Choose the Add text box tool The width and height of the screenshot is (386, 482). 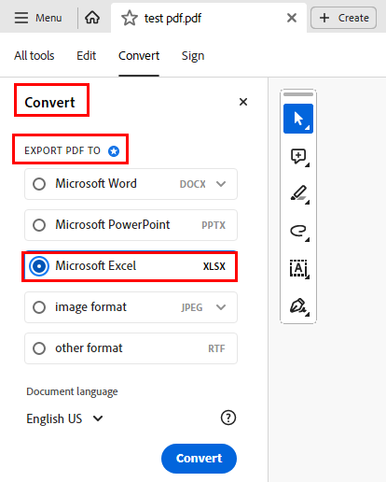click(x=298, y=269)
